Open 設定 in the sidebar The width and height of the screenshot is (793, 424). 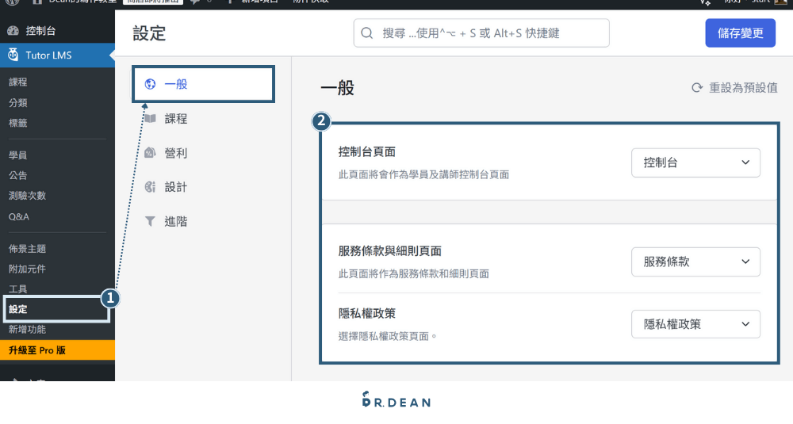click(x=17, y=309)
